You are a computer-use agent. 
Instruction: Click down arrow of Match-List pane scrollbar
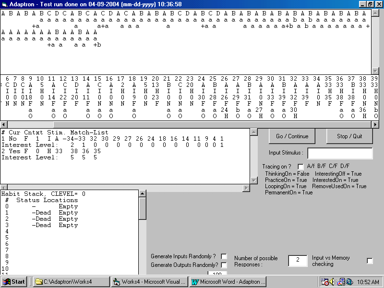[x=254, y=181]
